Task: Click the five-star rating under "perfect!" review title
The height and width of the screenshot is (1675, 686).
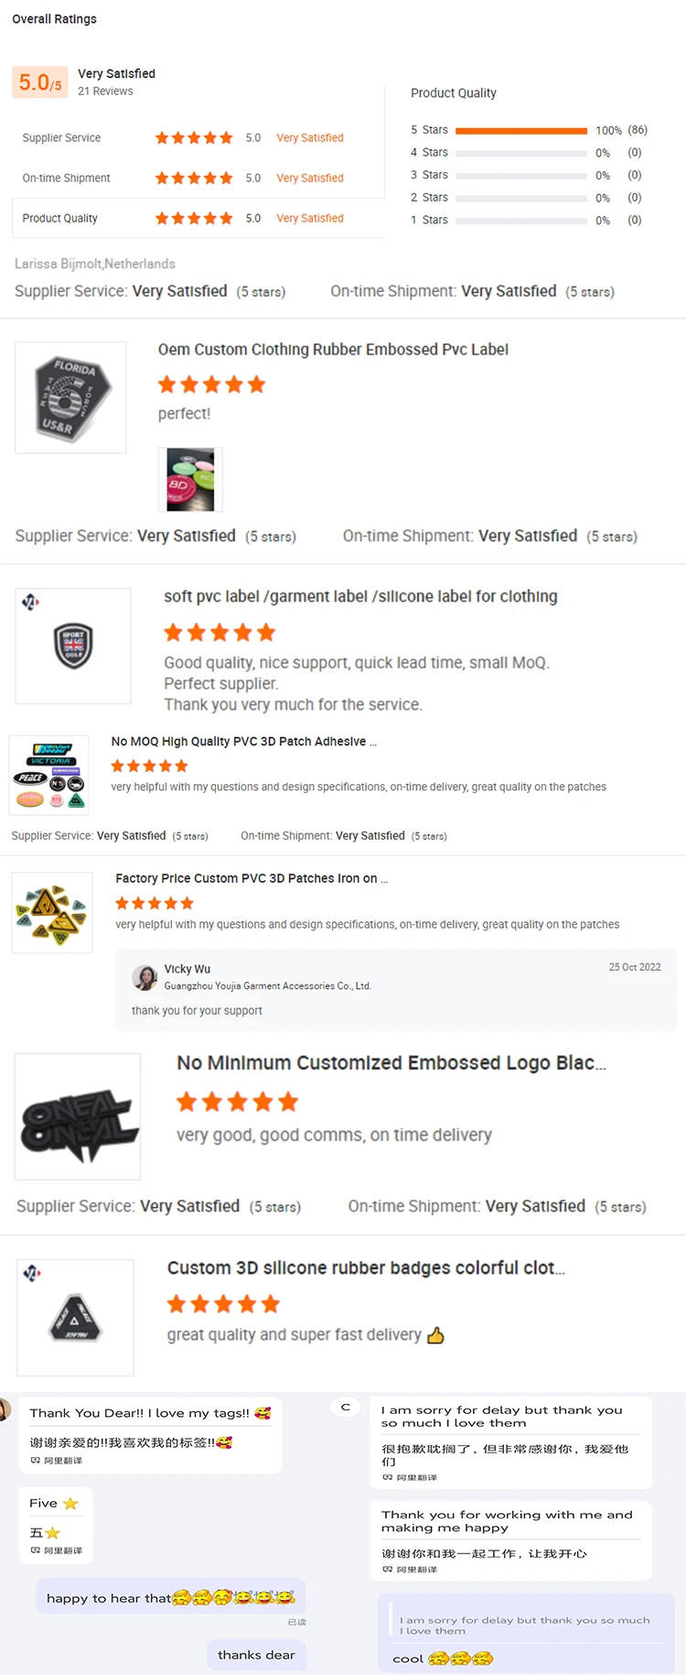Action: point(211,385)
